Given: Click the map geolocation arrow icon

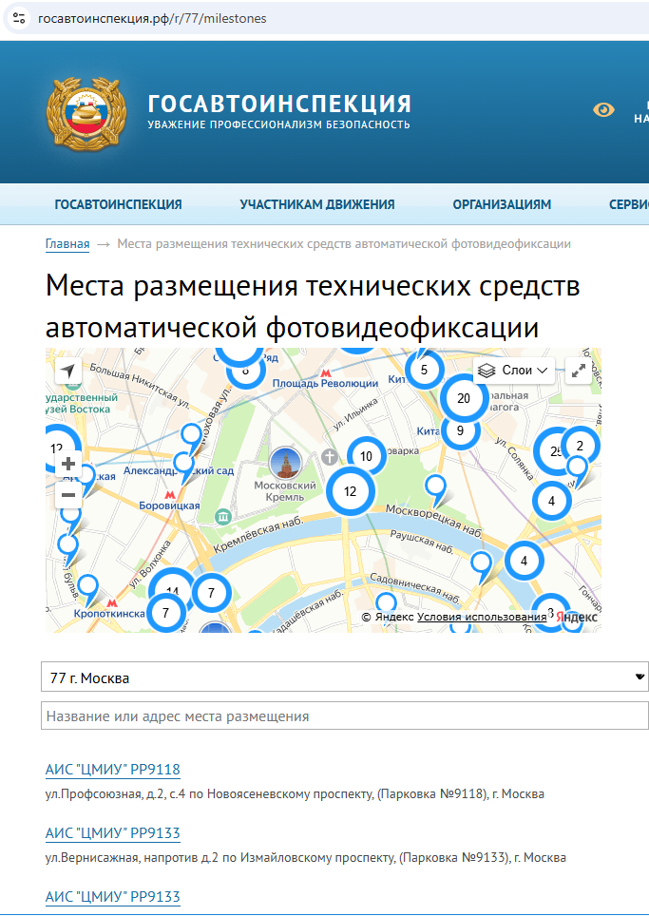Looking at the screenshot, I should (67, 371).
